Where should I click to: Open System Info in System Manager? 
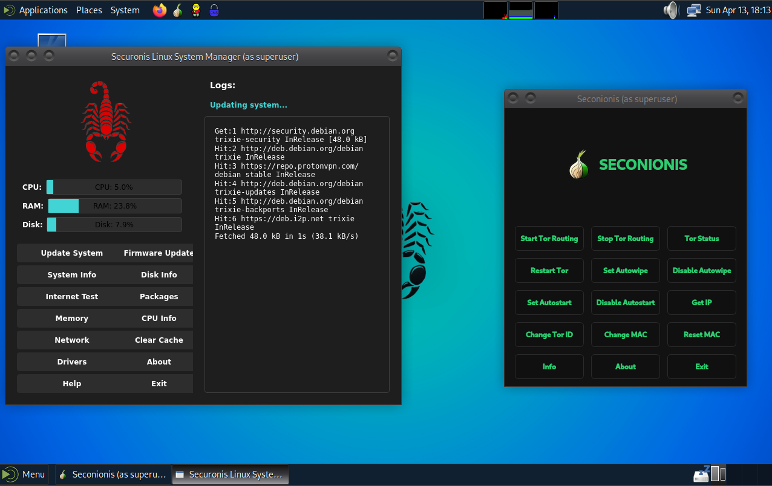point(71,275)
